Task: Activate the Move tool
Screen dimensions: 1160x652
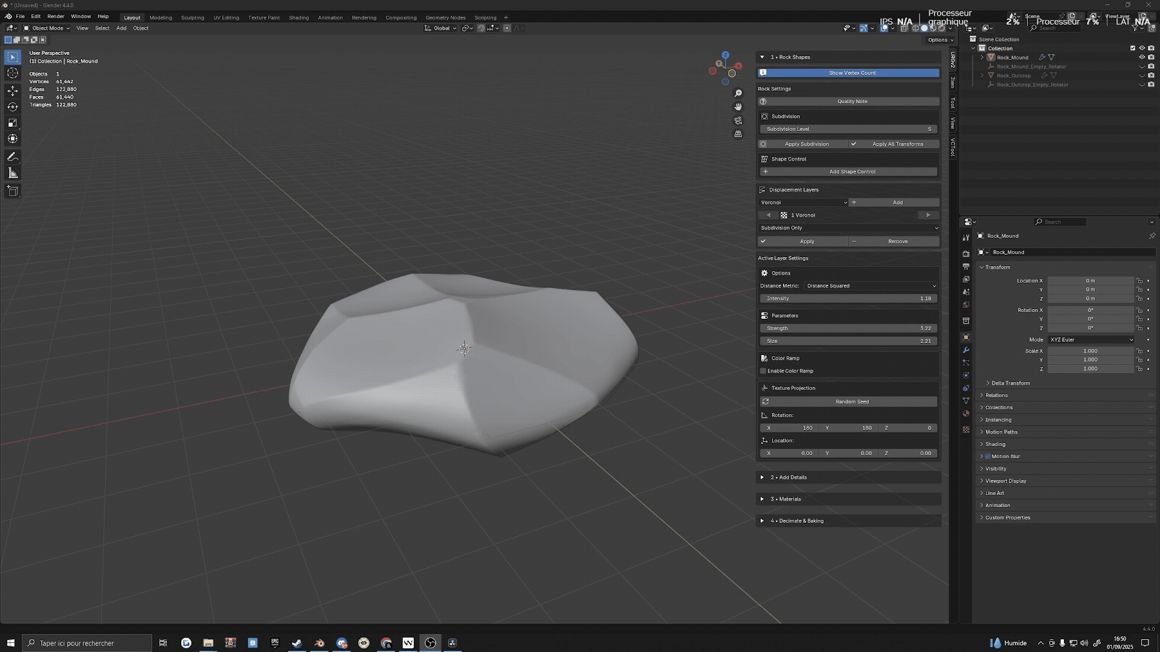Action: 13,91
